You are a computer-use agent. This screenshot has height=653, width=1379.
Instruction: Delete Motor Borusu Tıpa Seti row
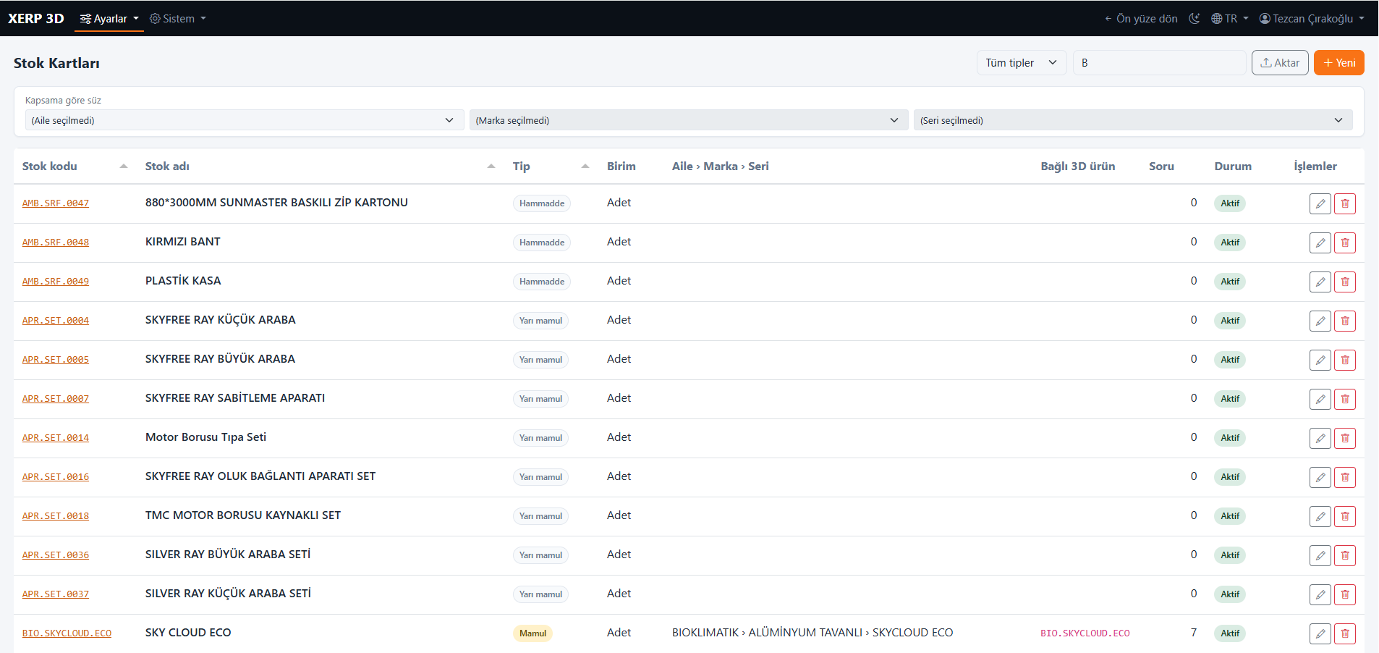(x=1345, y=438)
